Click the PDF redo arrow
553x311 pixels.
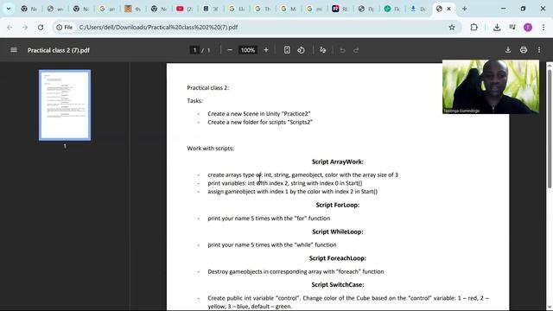click(356, 50)
